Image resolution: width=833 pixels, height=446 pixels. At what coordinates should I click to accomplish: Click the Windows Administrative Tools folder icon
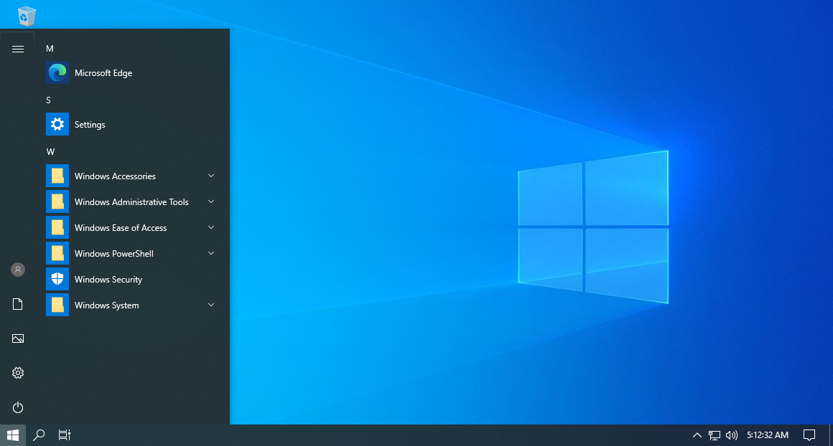(57, 202)
